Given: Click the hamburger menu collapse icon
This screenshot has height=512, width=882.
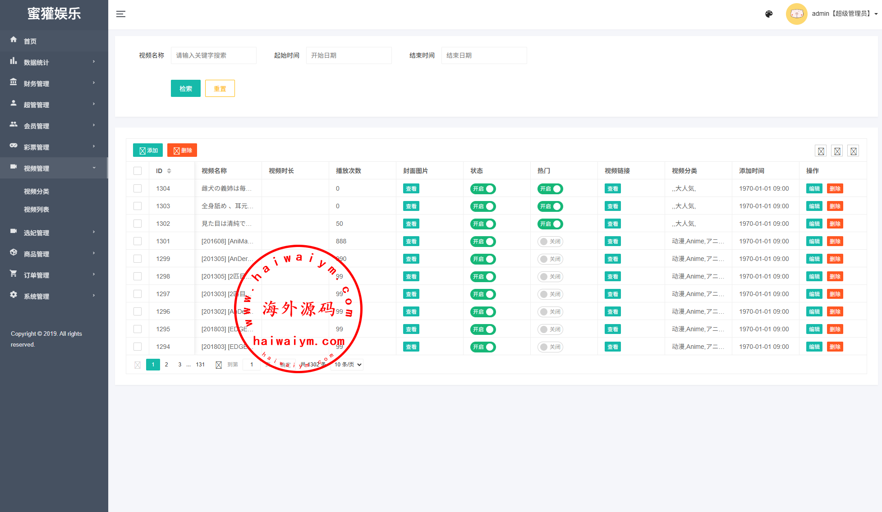Looking at the screenshot, I should pyautogui.click(x=120, y=14).
